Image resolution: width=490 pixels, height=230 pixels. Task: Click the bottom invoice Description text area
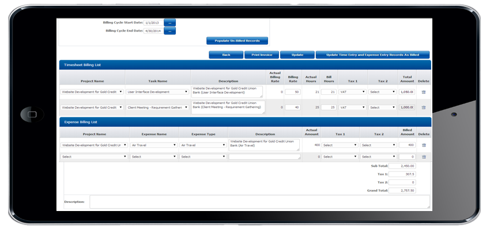click(x=259, y=202)
